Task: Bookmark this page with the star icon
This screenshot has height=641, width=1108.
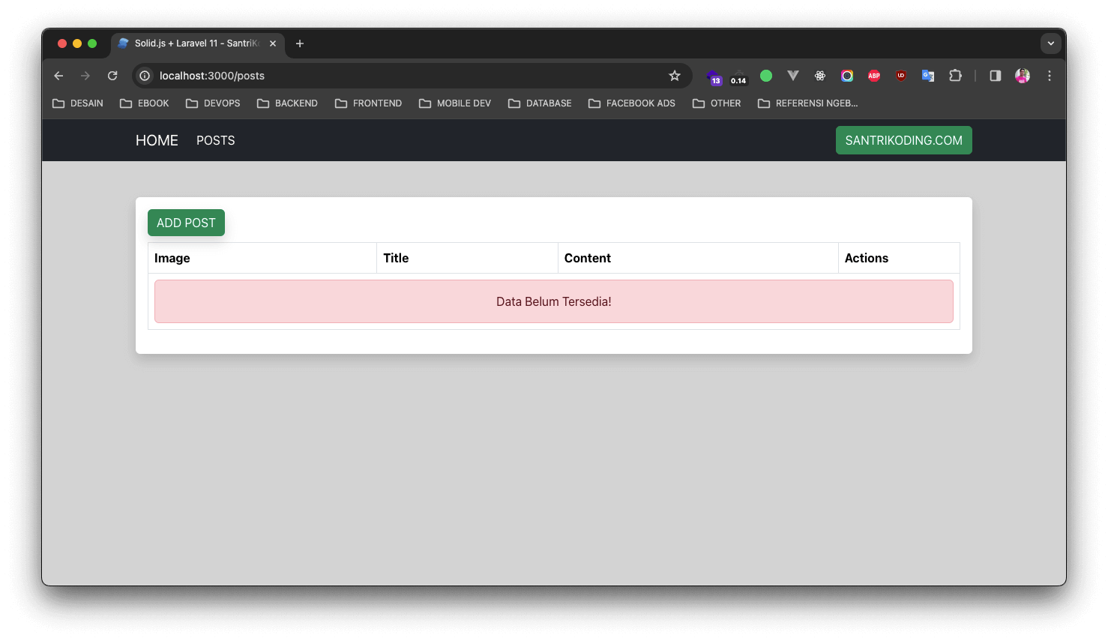Action: (675, 76)
